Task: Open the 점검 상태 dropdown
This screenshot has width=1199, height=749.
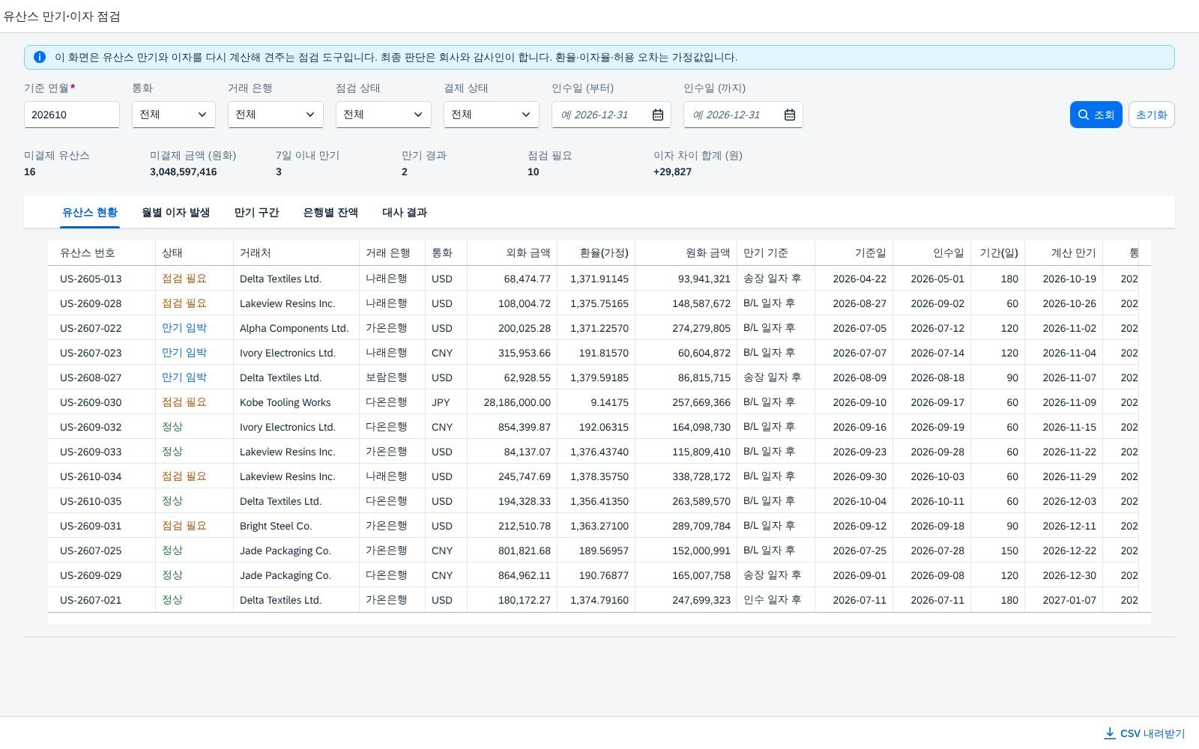Action: tap(384, 115)
